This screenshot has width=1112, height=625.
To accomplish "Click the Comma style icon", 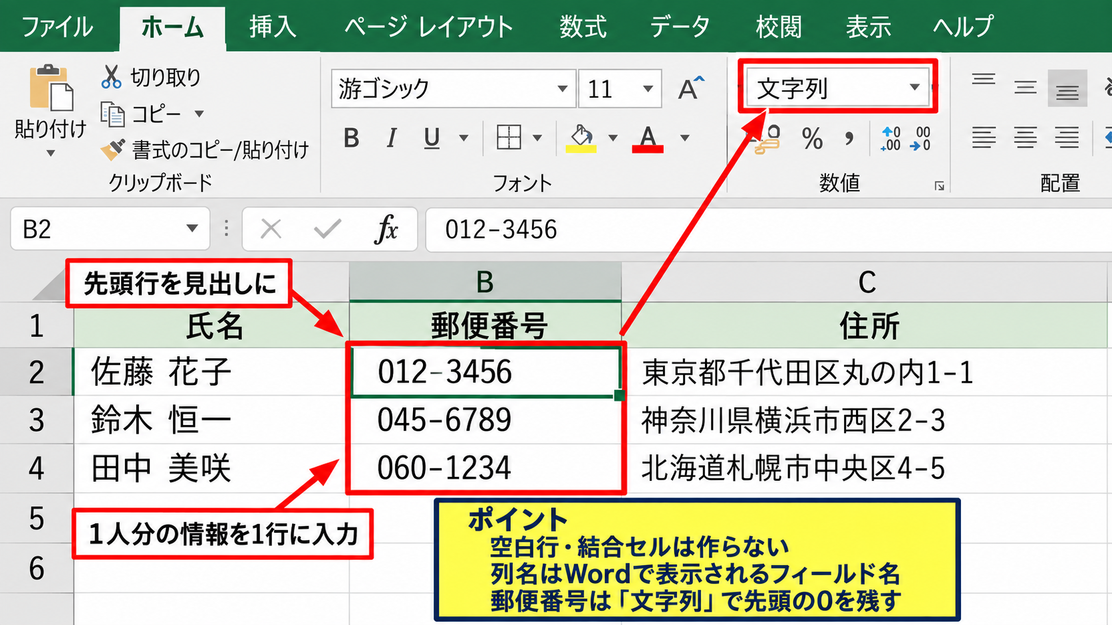I will (x=849, y=139).
